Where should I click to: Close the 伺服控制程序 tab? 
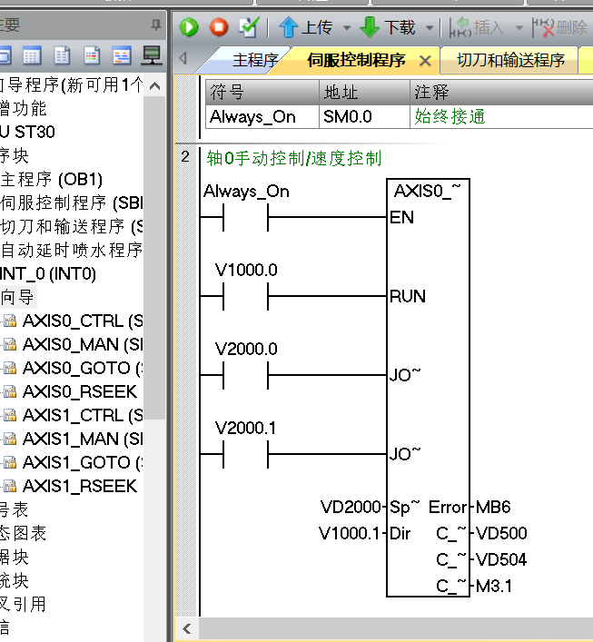pyautogui.click(x=424, y=61)
